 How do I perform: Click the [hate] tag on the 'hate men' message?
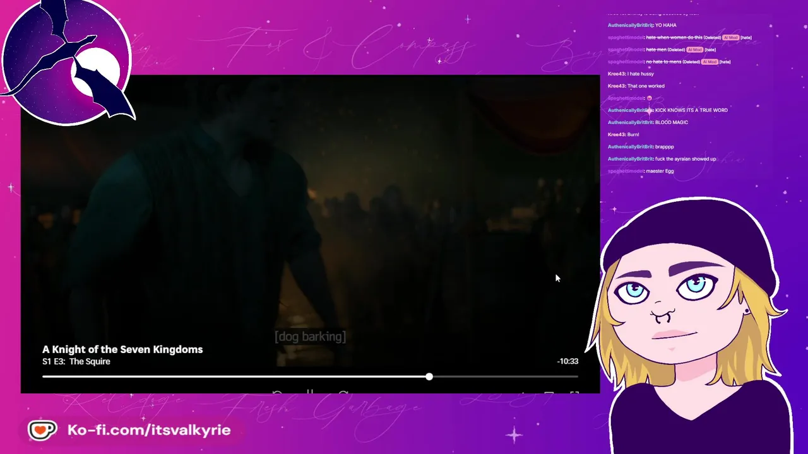pos(710,50)
